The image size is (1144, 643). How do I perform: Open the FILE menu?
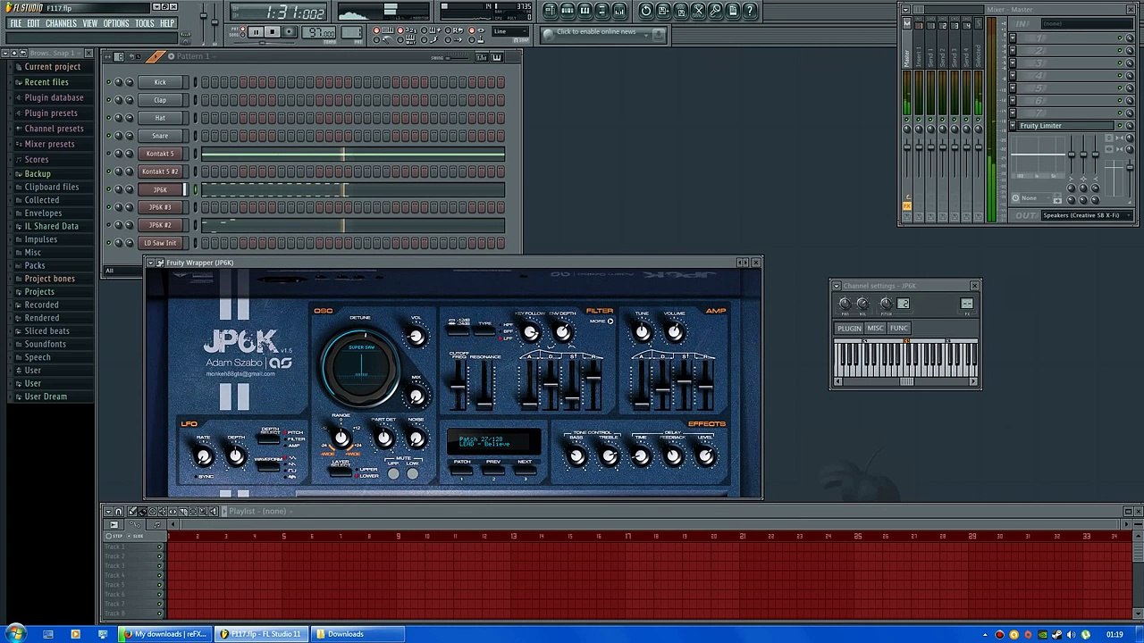[15, 23]
